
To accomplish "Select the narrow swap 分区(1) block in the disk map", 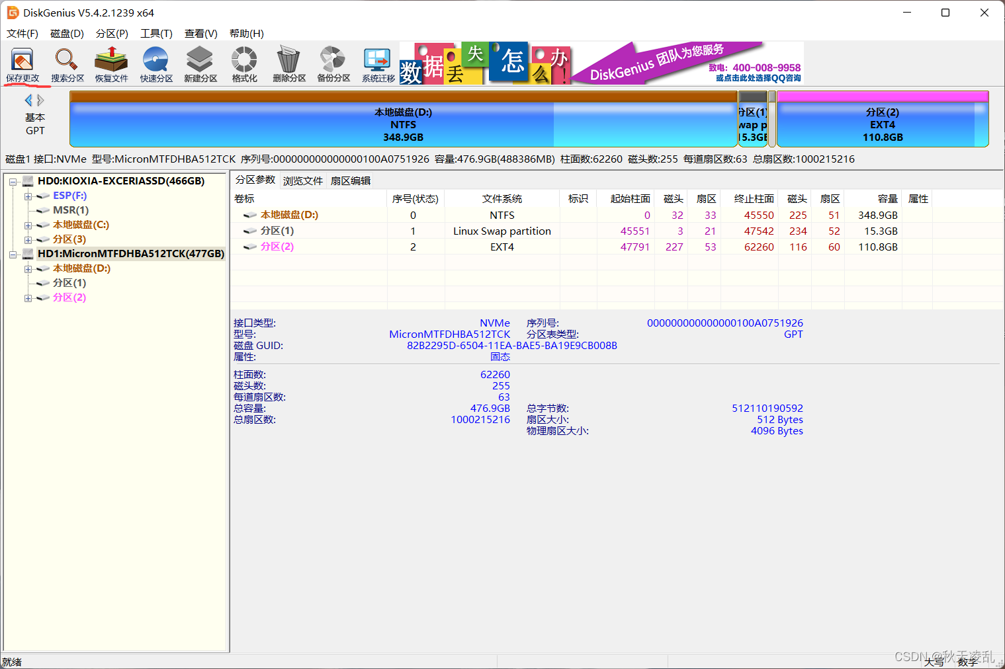I will coord(753,119).
